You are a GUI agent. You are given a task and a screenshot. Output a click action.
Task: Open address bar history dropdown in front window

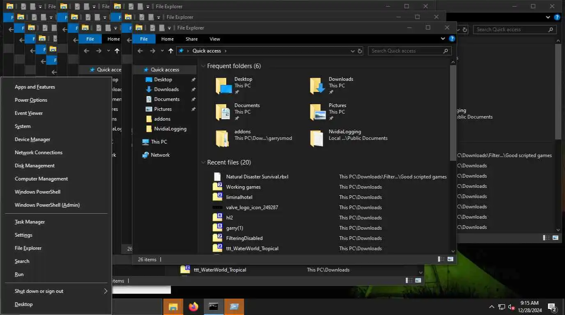point(353,51)
